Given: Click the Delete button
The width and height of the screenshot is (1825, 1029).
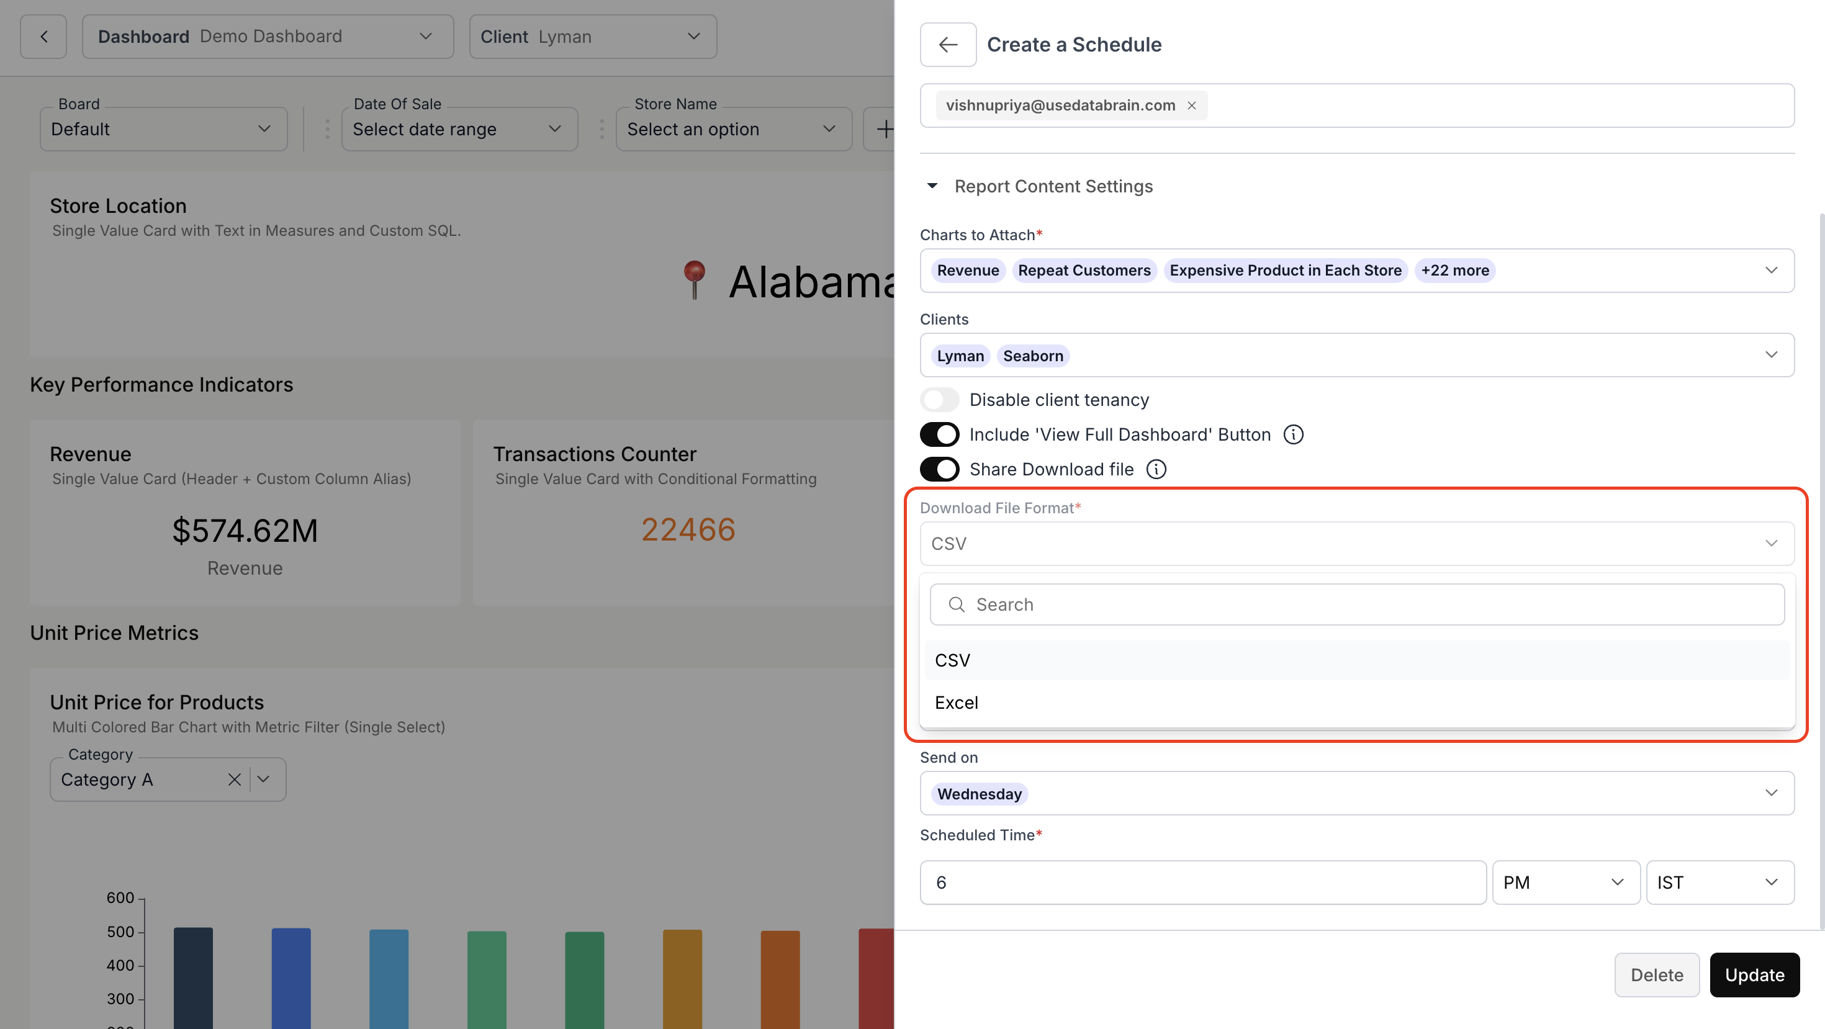Looking at the screenshot, I should point(1656,974).
